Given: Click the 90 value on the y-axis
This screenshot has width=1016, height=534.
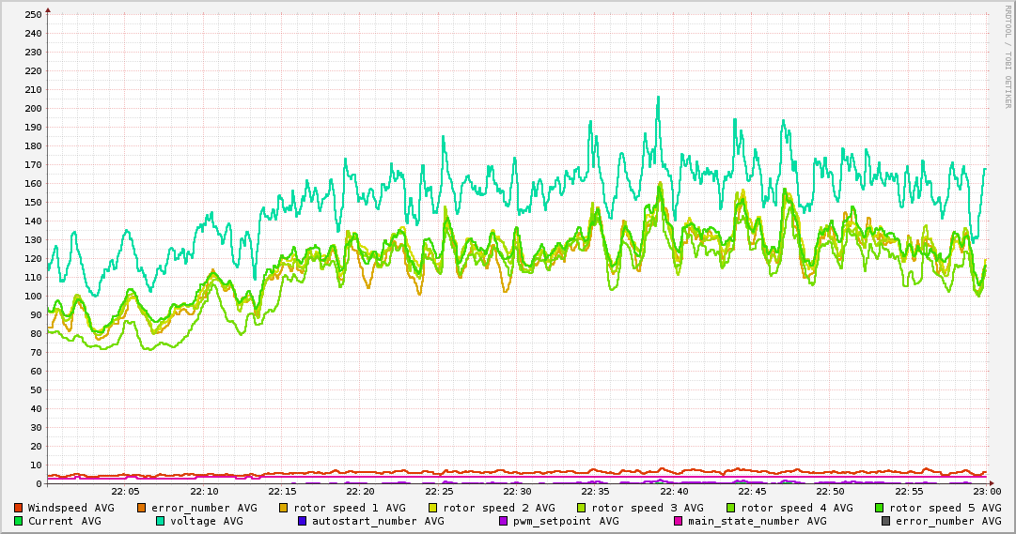Looking at the screenshot, I should pos(36,314).
